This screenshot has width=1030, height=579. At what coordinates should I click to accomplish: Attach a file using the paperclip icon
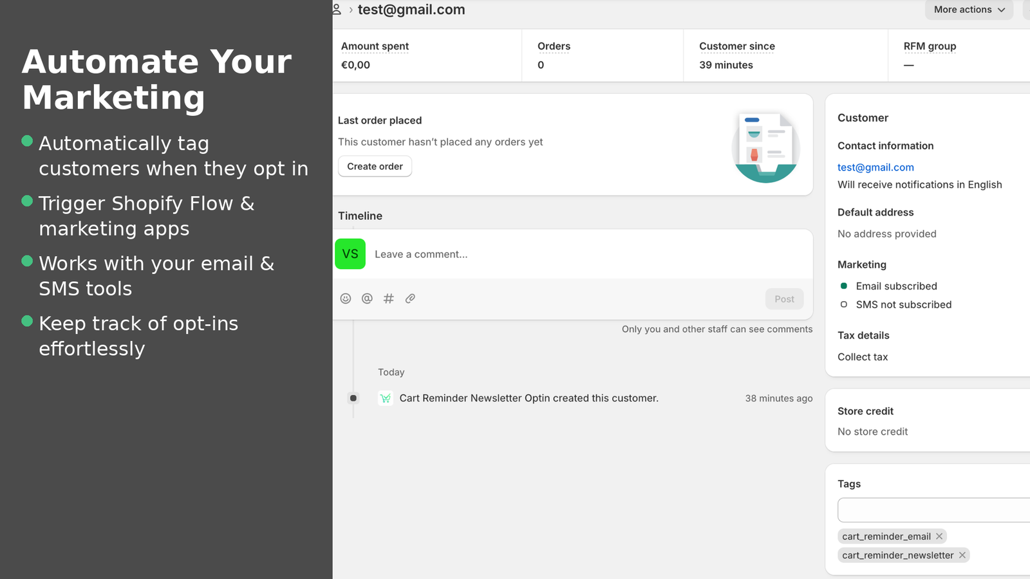tap(410, 299)
